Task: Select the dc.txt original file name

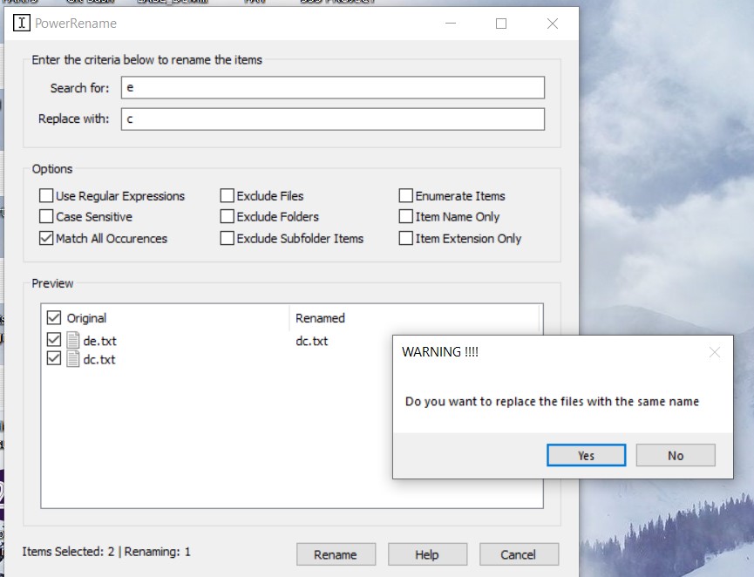Action: click(99, 360)
